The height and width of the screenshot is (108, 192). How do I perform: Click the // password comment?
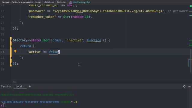click(178, 11)
